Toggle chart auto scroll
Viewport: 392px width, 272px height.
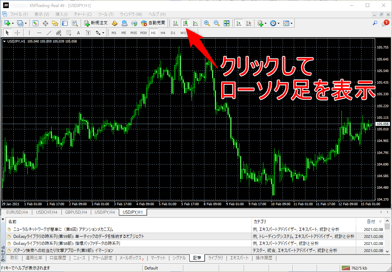pos(239,23)
